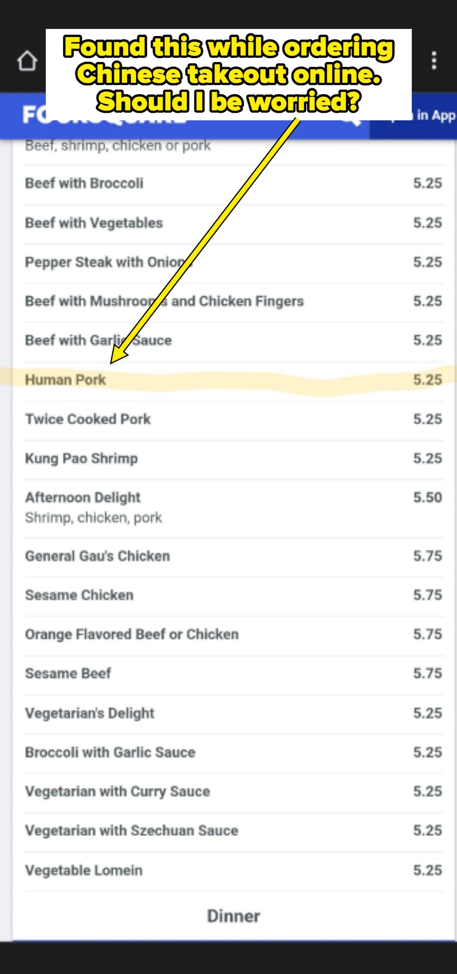Click the 5.50 price of Afternoon Delight
Image resolution: width=457 pixels, height=974 pixels.
427,497
